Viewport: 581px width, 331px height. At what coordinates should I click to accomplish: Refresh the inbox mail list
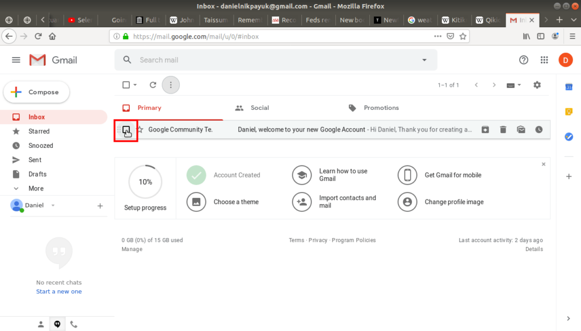click(153, 85)
